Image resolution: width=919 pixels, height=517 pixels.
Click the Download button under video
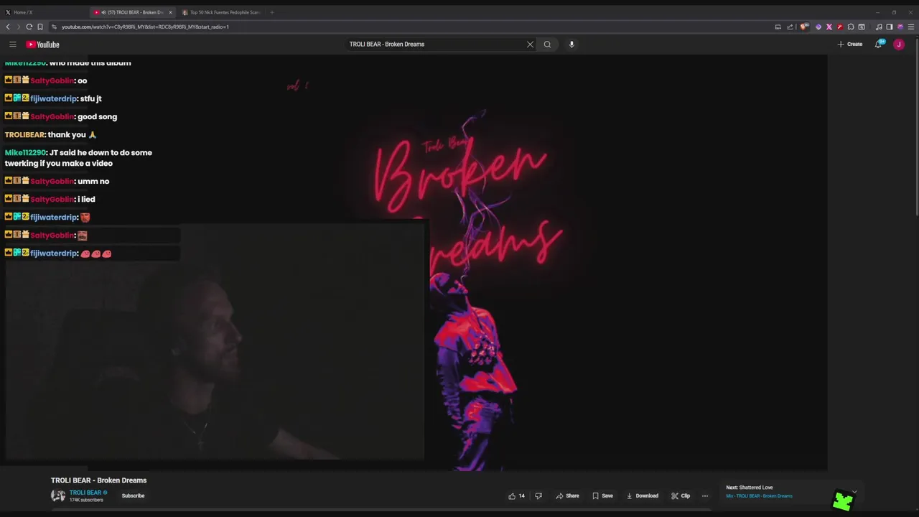[x=642, y=495]
